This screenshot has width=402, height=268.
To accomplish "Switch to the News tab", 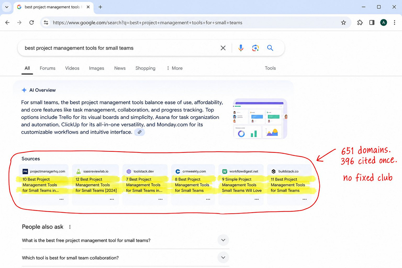I will [120, 68].
